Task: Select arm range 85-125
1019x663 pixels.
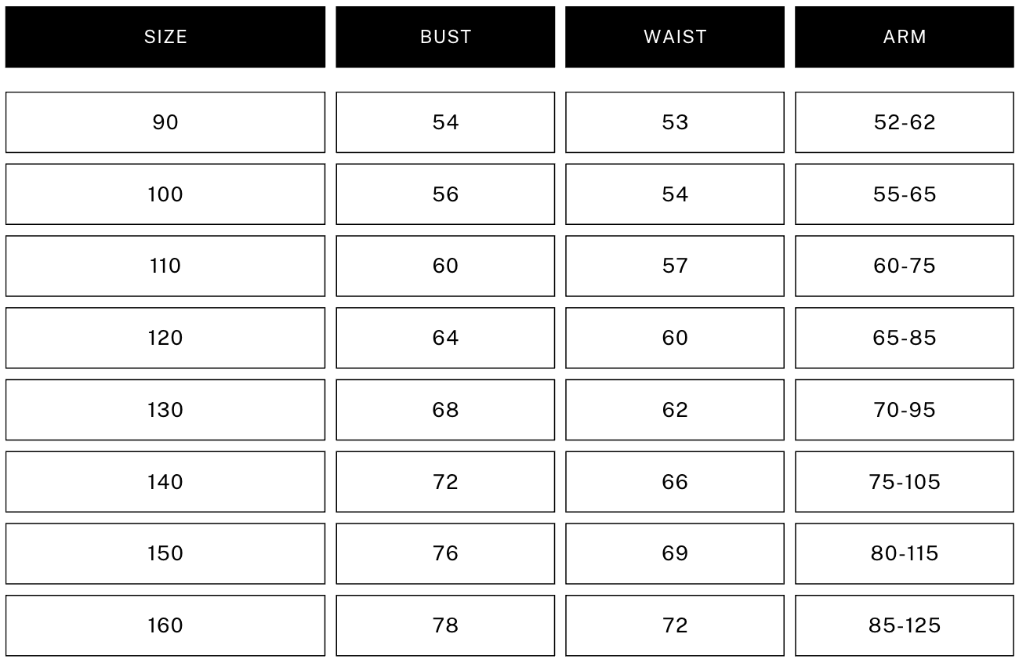Action: (x=905, y=625)
